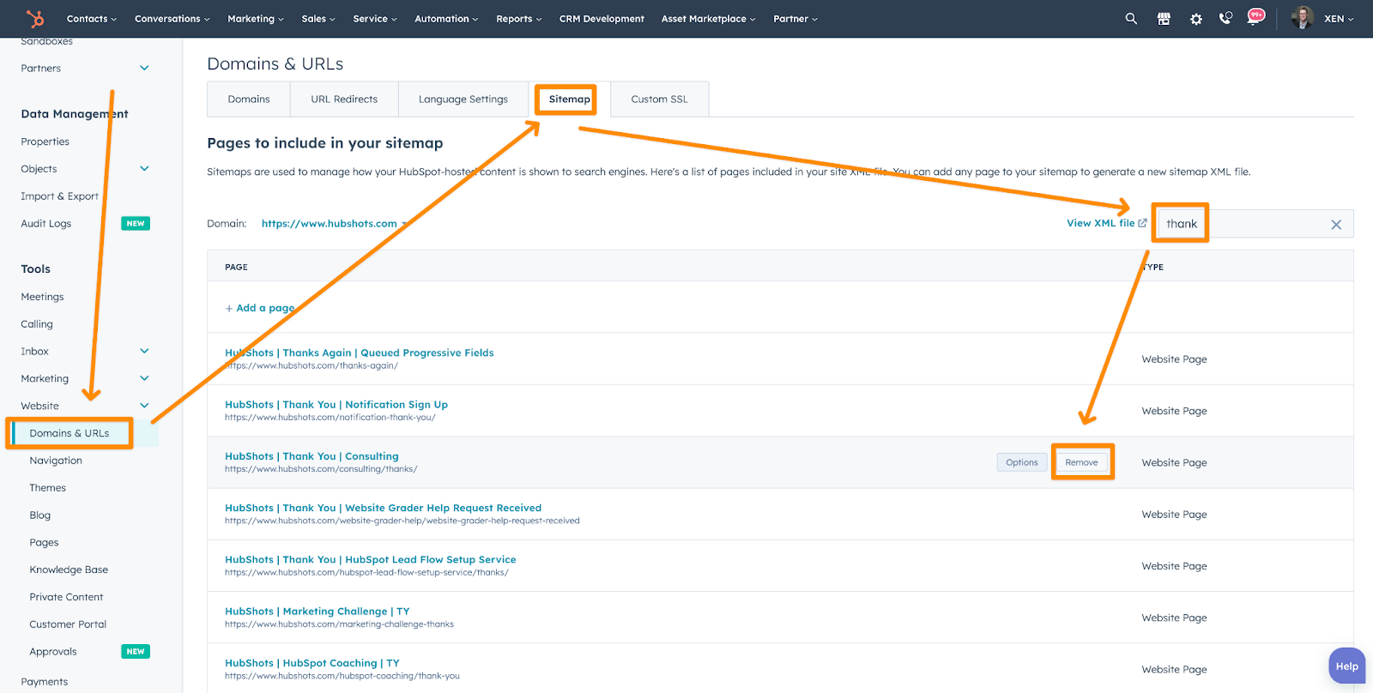Click Options for the Consulting page
1373x693 pixels.
1021,462
